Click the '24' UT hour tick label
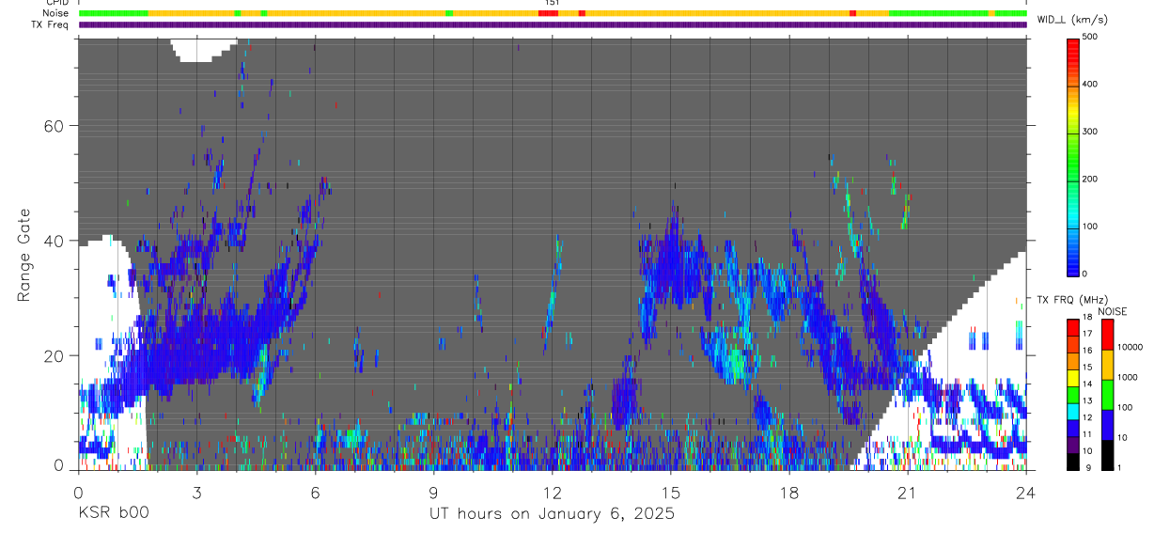Screen dimensions: 1154x533 point(1025,492)
